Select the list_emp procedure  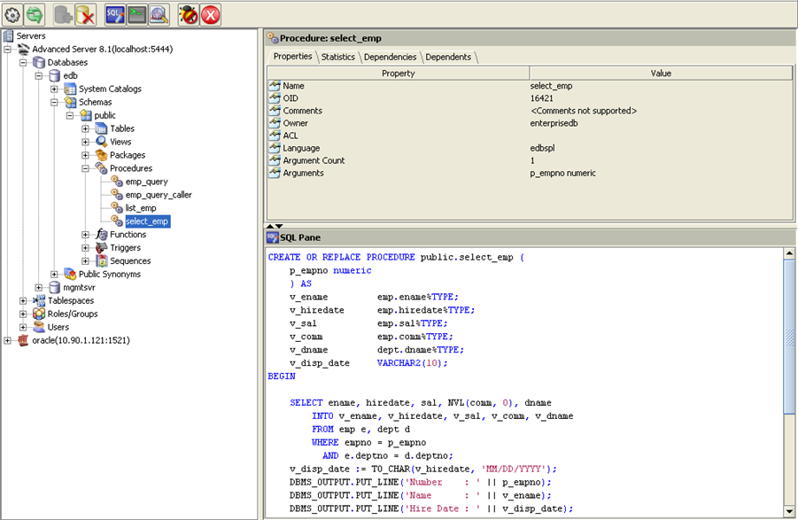point(141,208)
